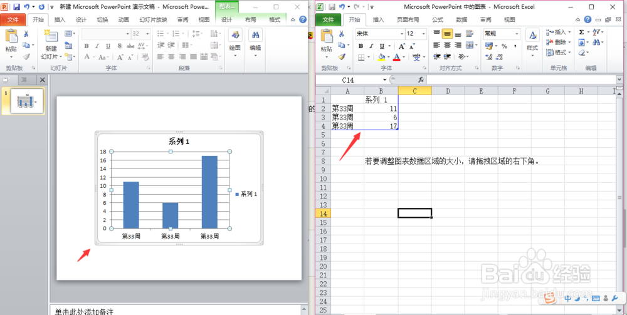
Task: Toggle Italic in Excel font group
Action: click(x=371, y=46)
